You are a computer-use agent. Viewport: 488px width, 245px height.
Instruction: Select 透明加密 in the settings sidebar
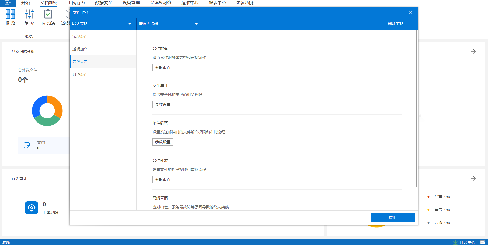point(80,49)
